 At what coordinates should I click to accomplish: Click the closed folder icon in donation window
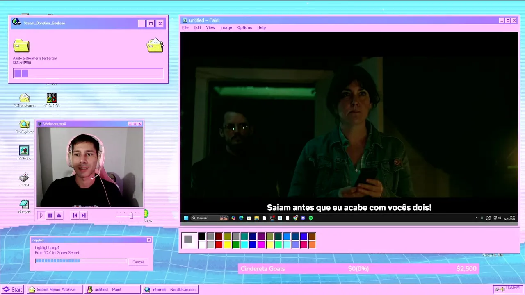pos(21,45)
